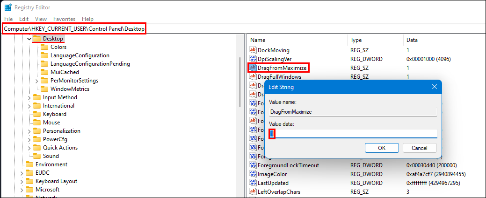The width and height of the screenshot is (486, 198).
Task: Open the Edit menu
Action: click(24, 19)
